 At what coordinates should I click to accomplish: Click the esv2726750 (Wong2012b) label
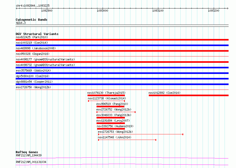point(33,87)
